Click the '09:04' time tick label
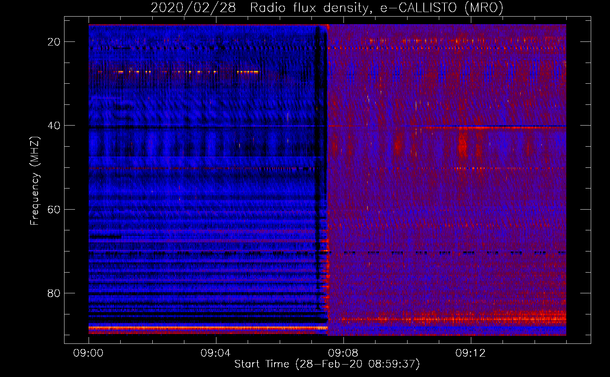Screen dimensions: 610x377 [x=216, y=353]
